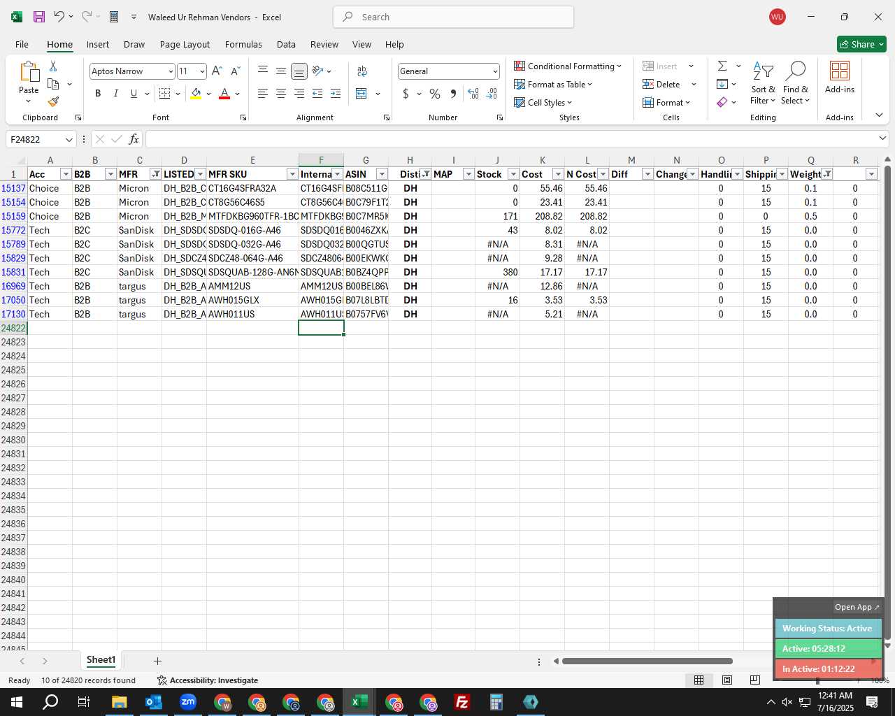This screenshot has width=895, height=716.
Task: Switch to Page Layout view in status bar
Action: pyautogui.click(x=727, y=680)
